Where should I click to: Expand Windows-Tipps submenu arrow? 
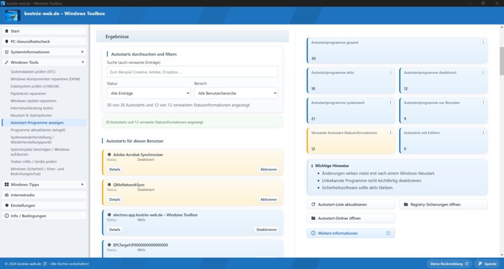point(82,184)
